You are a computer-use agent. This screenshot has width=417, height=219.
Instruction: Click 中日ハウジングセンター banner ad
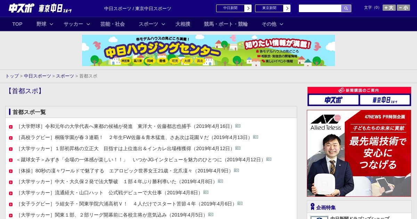(208, 50)
